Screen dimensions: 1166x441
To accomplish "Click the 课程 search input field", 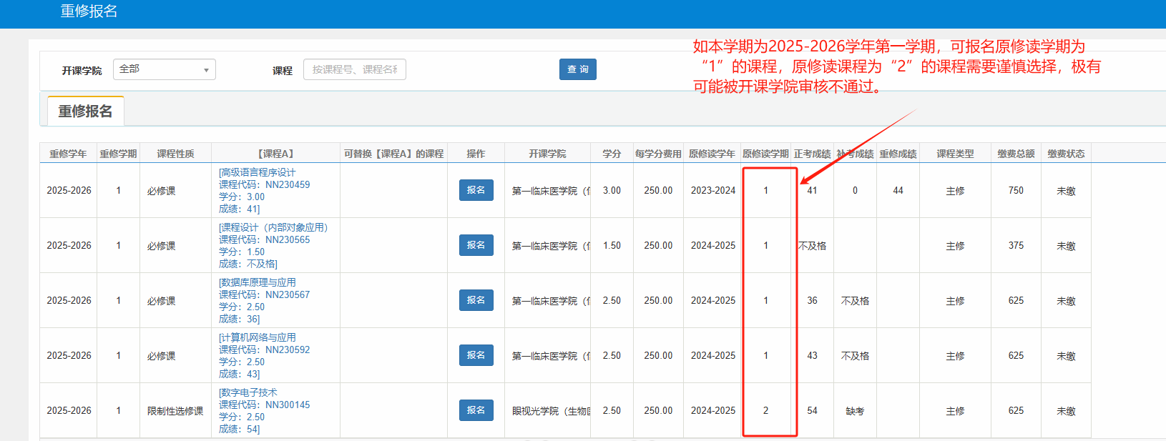I will pyautogui.click(x=354, y=69).
